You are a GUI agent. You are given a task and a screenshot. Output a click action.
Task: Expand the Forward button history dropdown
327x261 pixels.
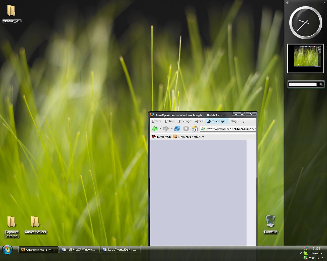172,129
